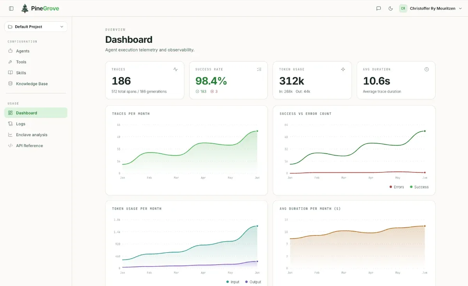Click the API Reference code brackets icon
Viewport: 468px width, 286px height.
click(x=11, y=146)
